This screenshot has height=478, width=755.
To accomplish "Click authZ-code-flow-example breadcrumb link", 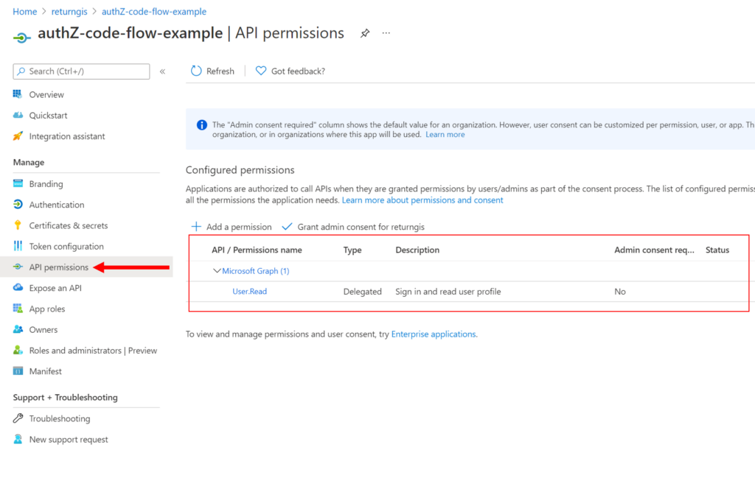I will (154, 12).
